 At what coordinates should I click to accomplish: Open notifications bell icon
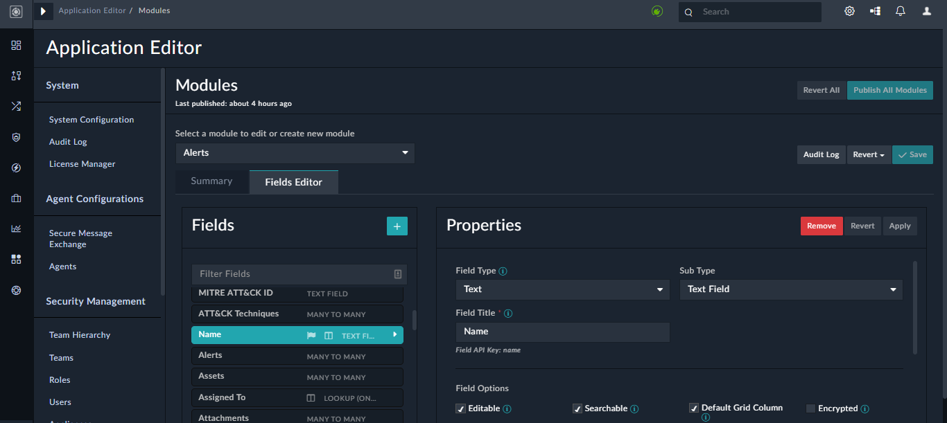click(x=901, y=11)
